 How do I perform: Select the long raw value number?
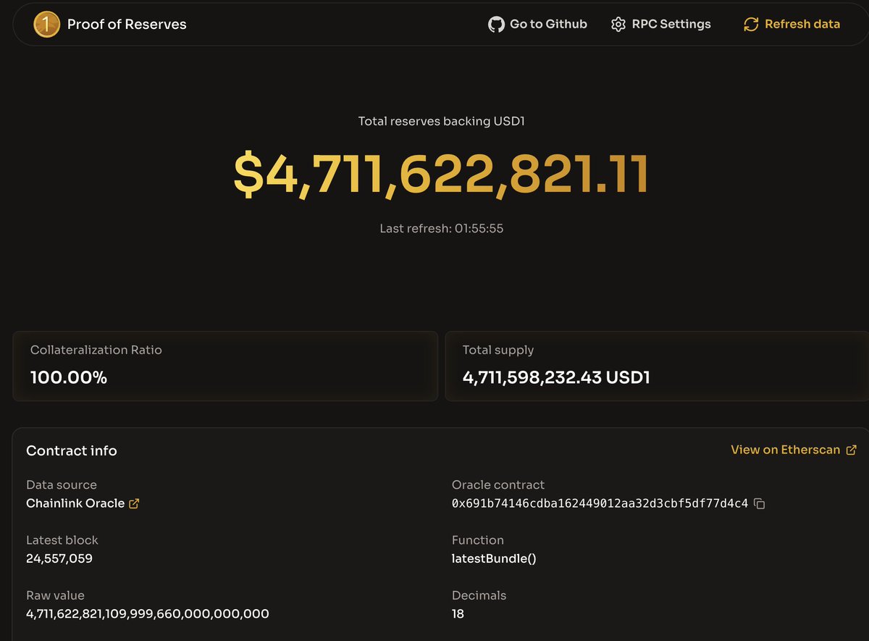[147, 614]
